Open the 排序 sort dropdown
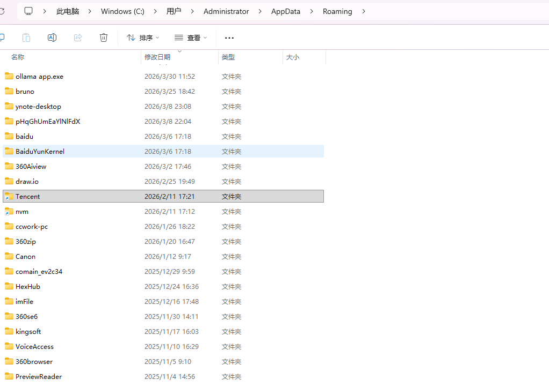 tap(143, 38)
